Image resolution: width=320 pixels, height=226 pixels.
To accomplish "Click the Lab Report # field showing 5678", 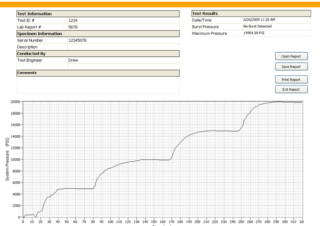I will [123, 27].
